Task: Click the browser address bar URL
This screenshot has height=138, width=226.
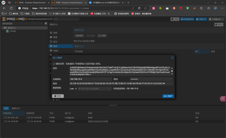Action: click(x=61, y=8)
